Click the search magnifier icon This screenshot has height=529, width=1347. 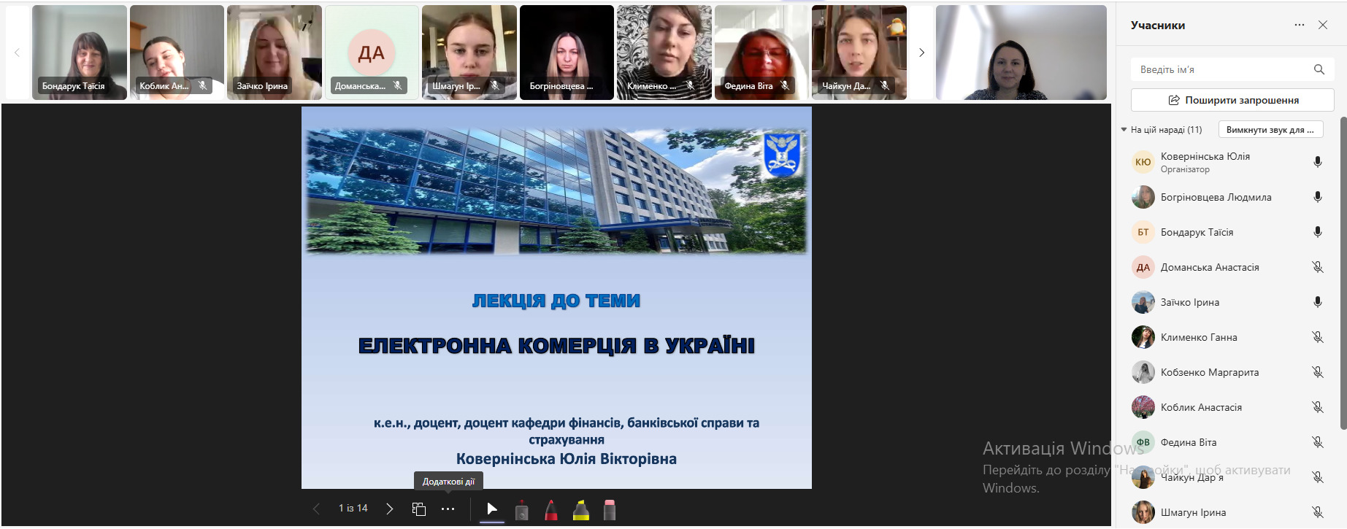[1319, 69]
